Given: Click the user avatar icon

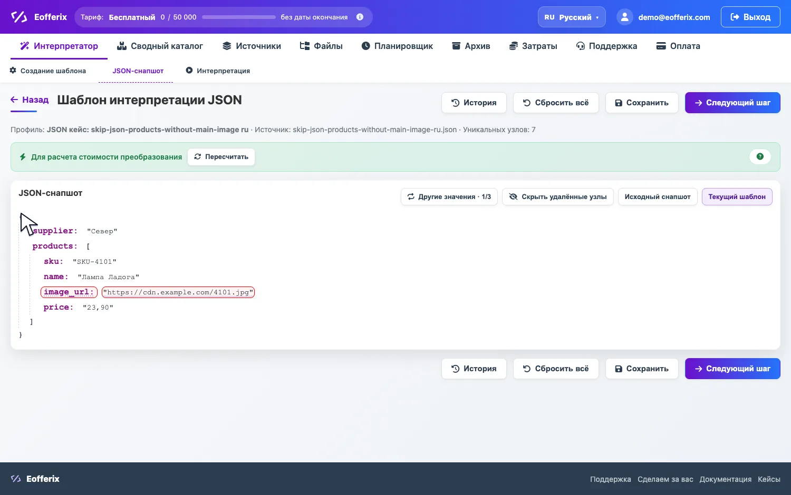Looking at the screenshot, I should 624,17.
